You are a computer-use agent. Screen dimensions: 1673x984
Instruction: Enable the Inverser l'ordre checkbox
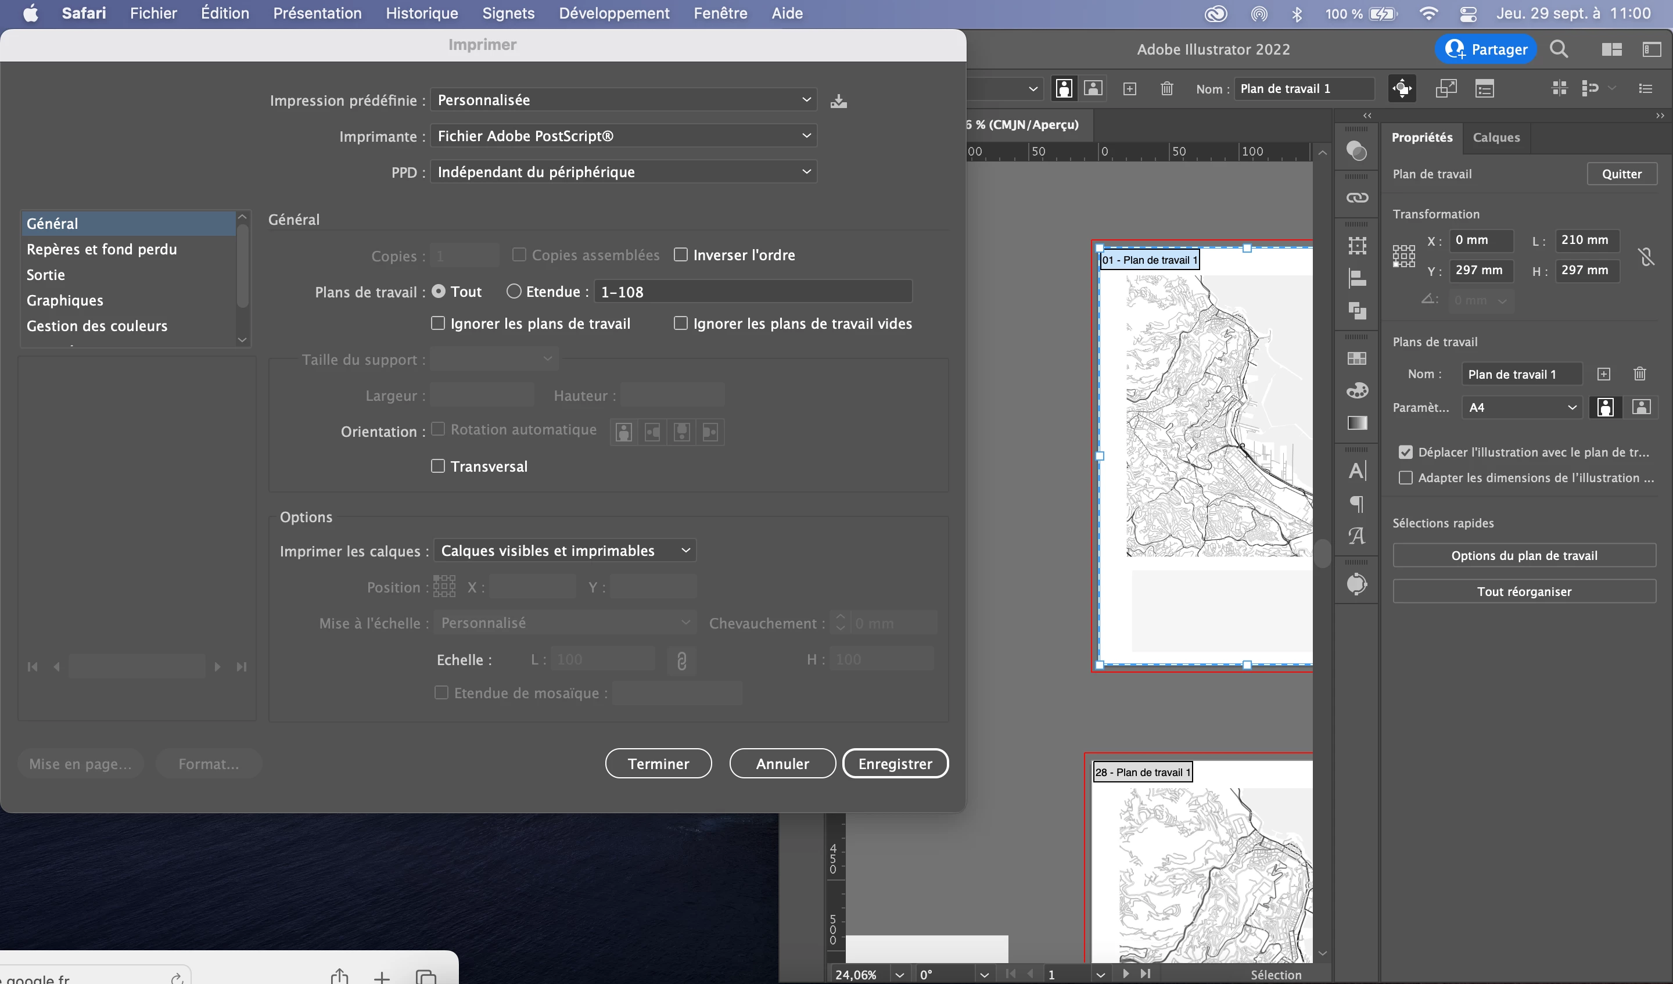(x=680, y=255)
